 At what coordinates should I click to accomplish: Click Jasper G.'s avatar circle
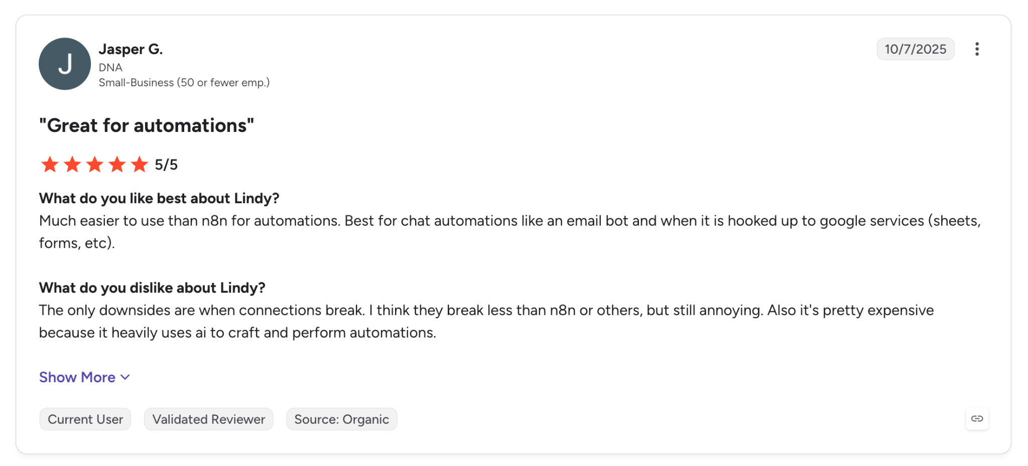coord(65,64)
